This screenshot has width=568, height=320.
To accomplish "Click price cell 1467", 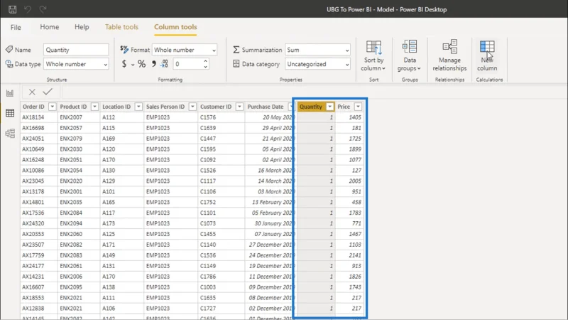I will tap(349, 234).
